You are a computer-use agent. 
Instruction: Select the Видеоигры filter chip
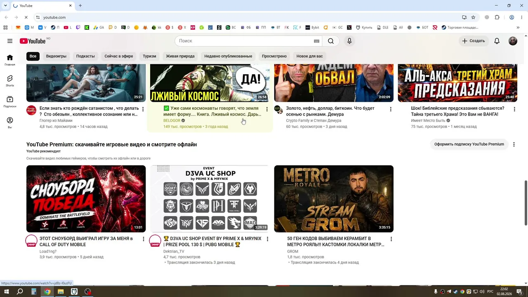click(x=56, y=56)
